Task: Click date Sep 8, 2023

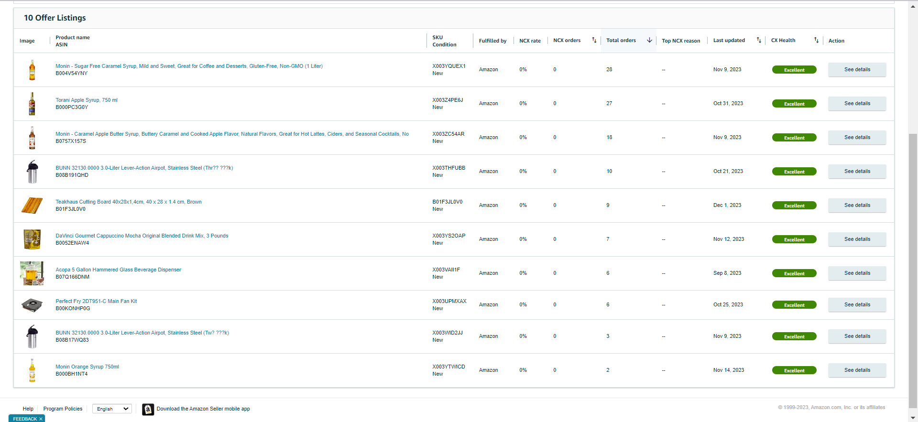Action: (x=727, y=273)
